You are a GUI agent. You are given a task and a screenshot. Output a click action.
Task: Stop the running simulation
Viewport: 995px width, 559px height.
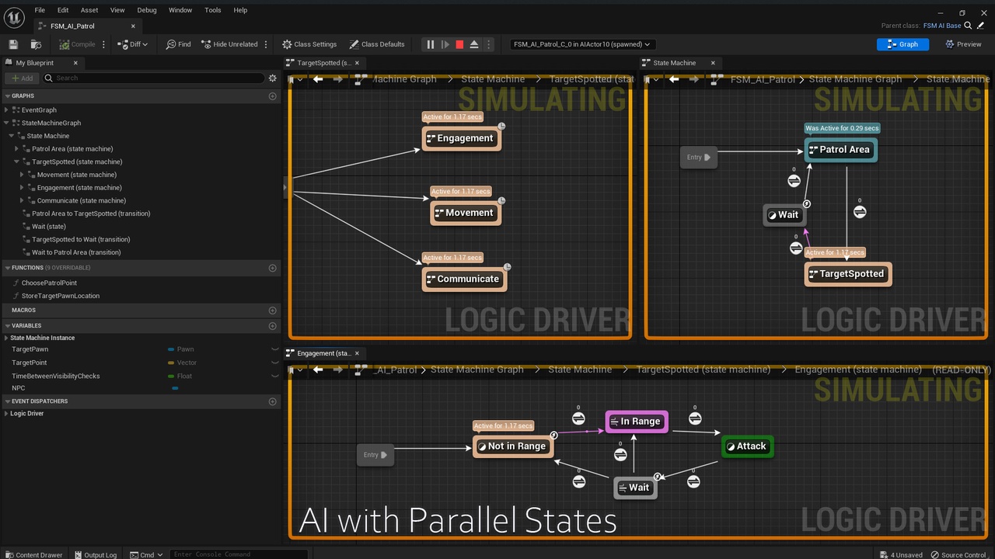tap(458, 44)
